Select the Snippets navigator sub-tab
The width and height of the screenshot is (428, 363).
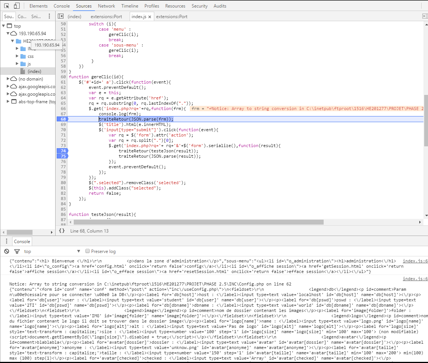coord(36,16)
